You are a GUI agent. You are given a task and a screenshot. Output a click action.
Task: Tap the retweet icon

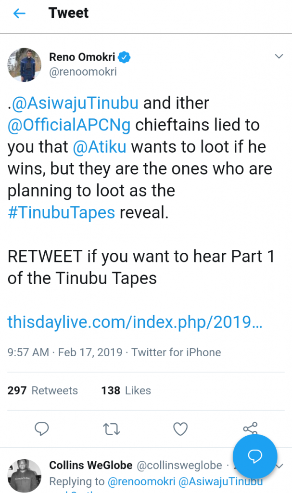(x=112, y=428)
